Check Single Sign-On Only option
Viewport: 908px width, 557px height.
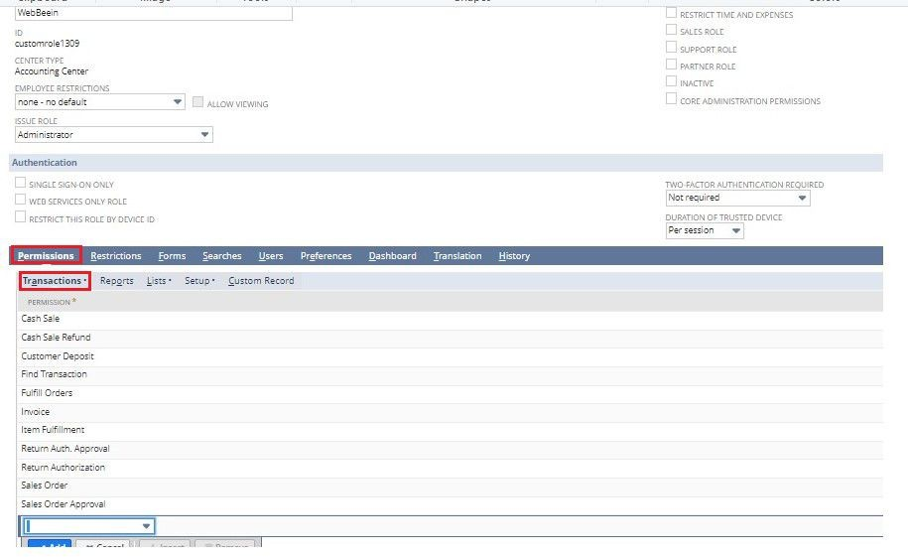[20, 184]
